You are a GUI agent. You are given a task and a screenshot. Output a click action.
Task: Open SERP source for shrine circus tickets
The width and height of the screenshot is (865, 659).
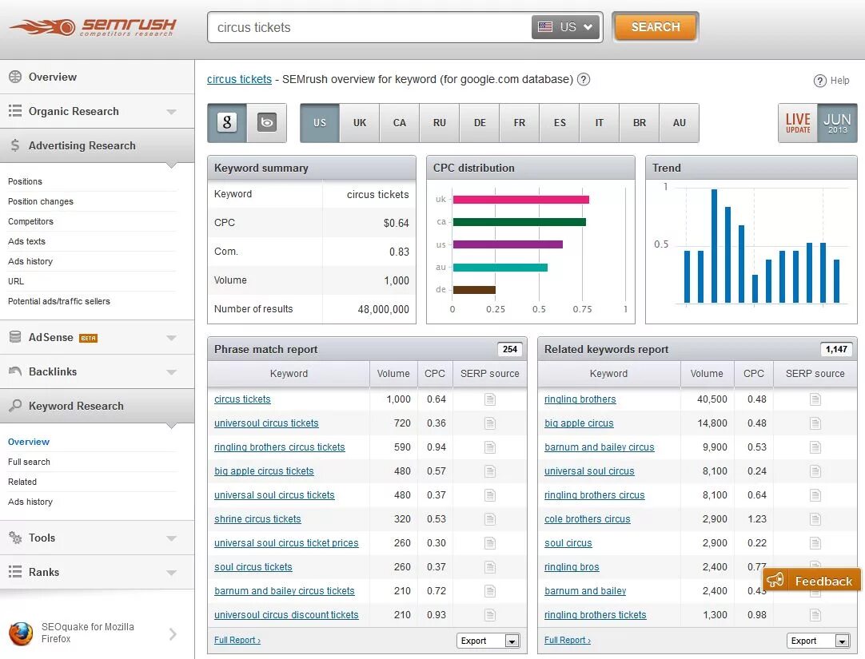coord(490,519)
